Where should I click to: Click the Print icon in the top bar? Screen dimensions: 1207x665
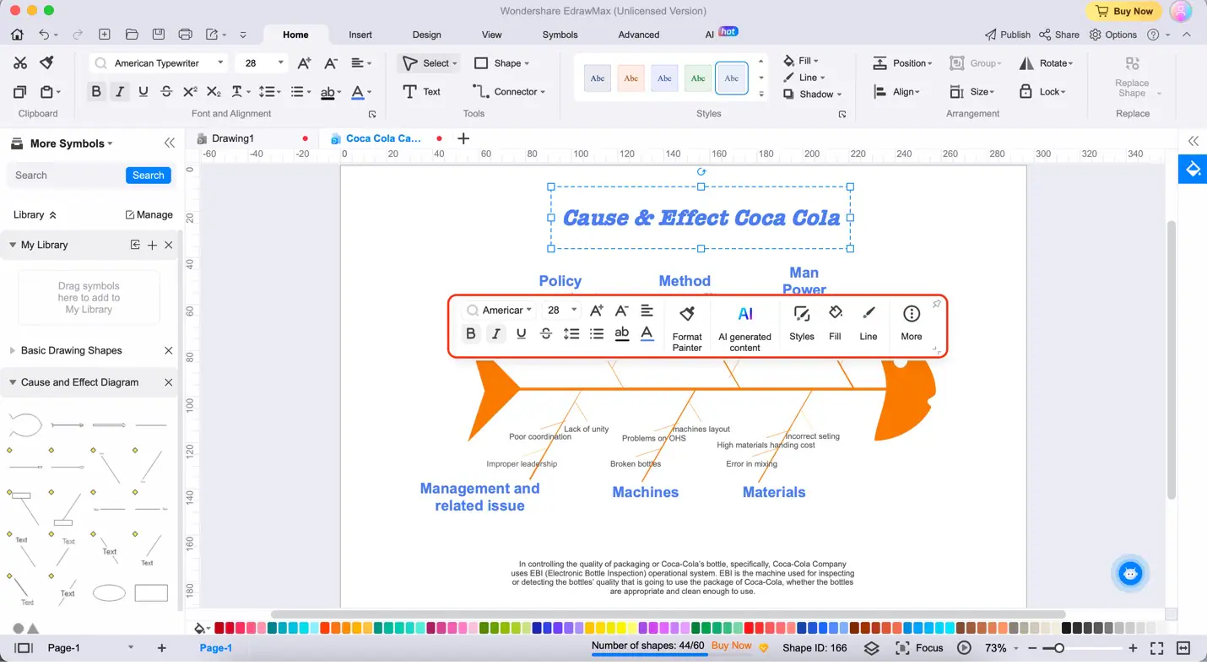pos(186,35)
